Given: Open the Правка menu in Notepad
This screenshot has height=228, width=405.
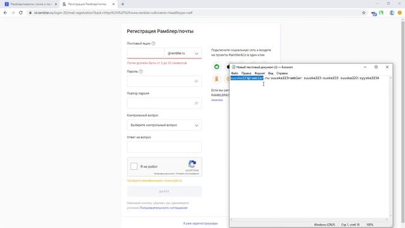Looking at the screenshot, I should click(x=246, y=73).
